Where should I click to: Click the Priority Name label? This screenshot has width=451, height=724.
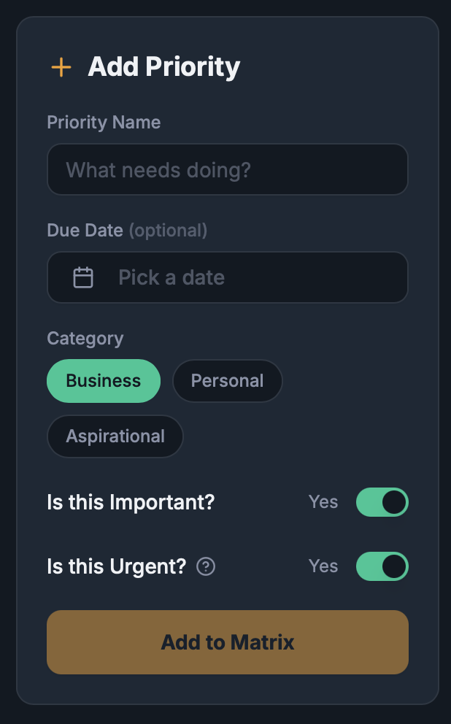point(104,122)
